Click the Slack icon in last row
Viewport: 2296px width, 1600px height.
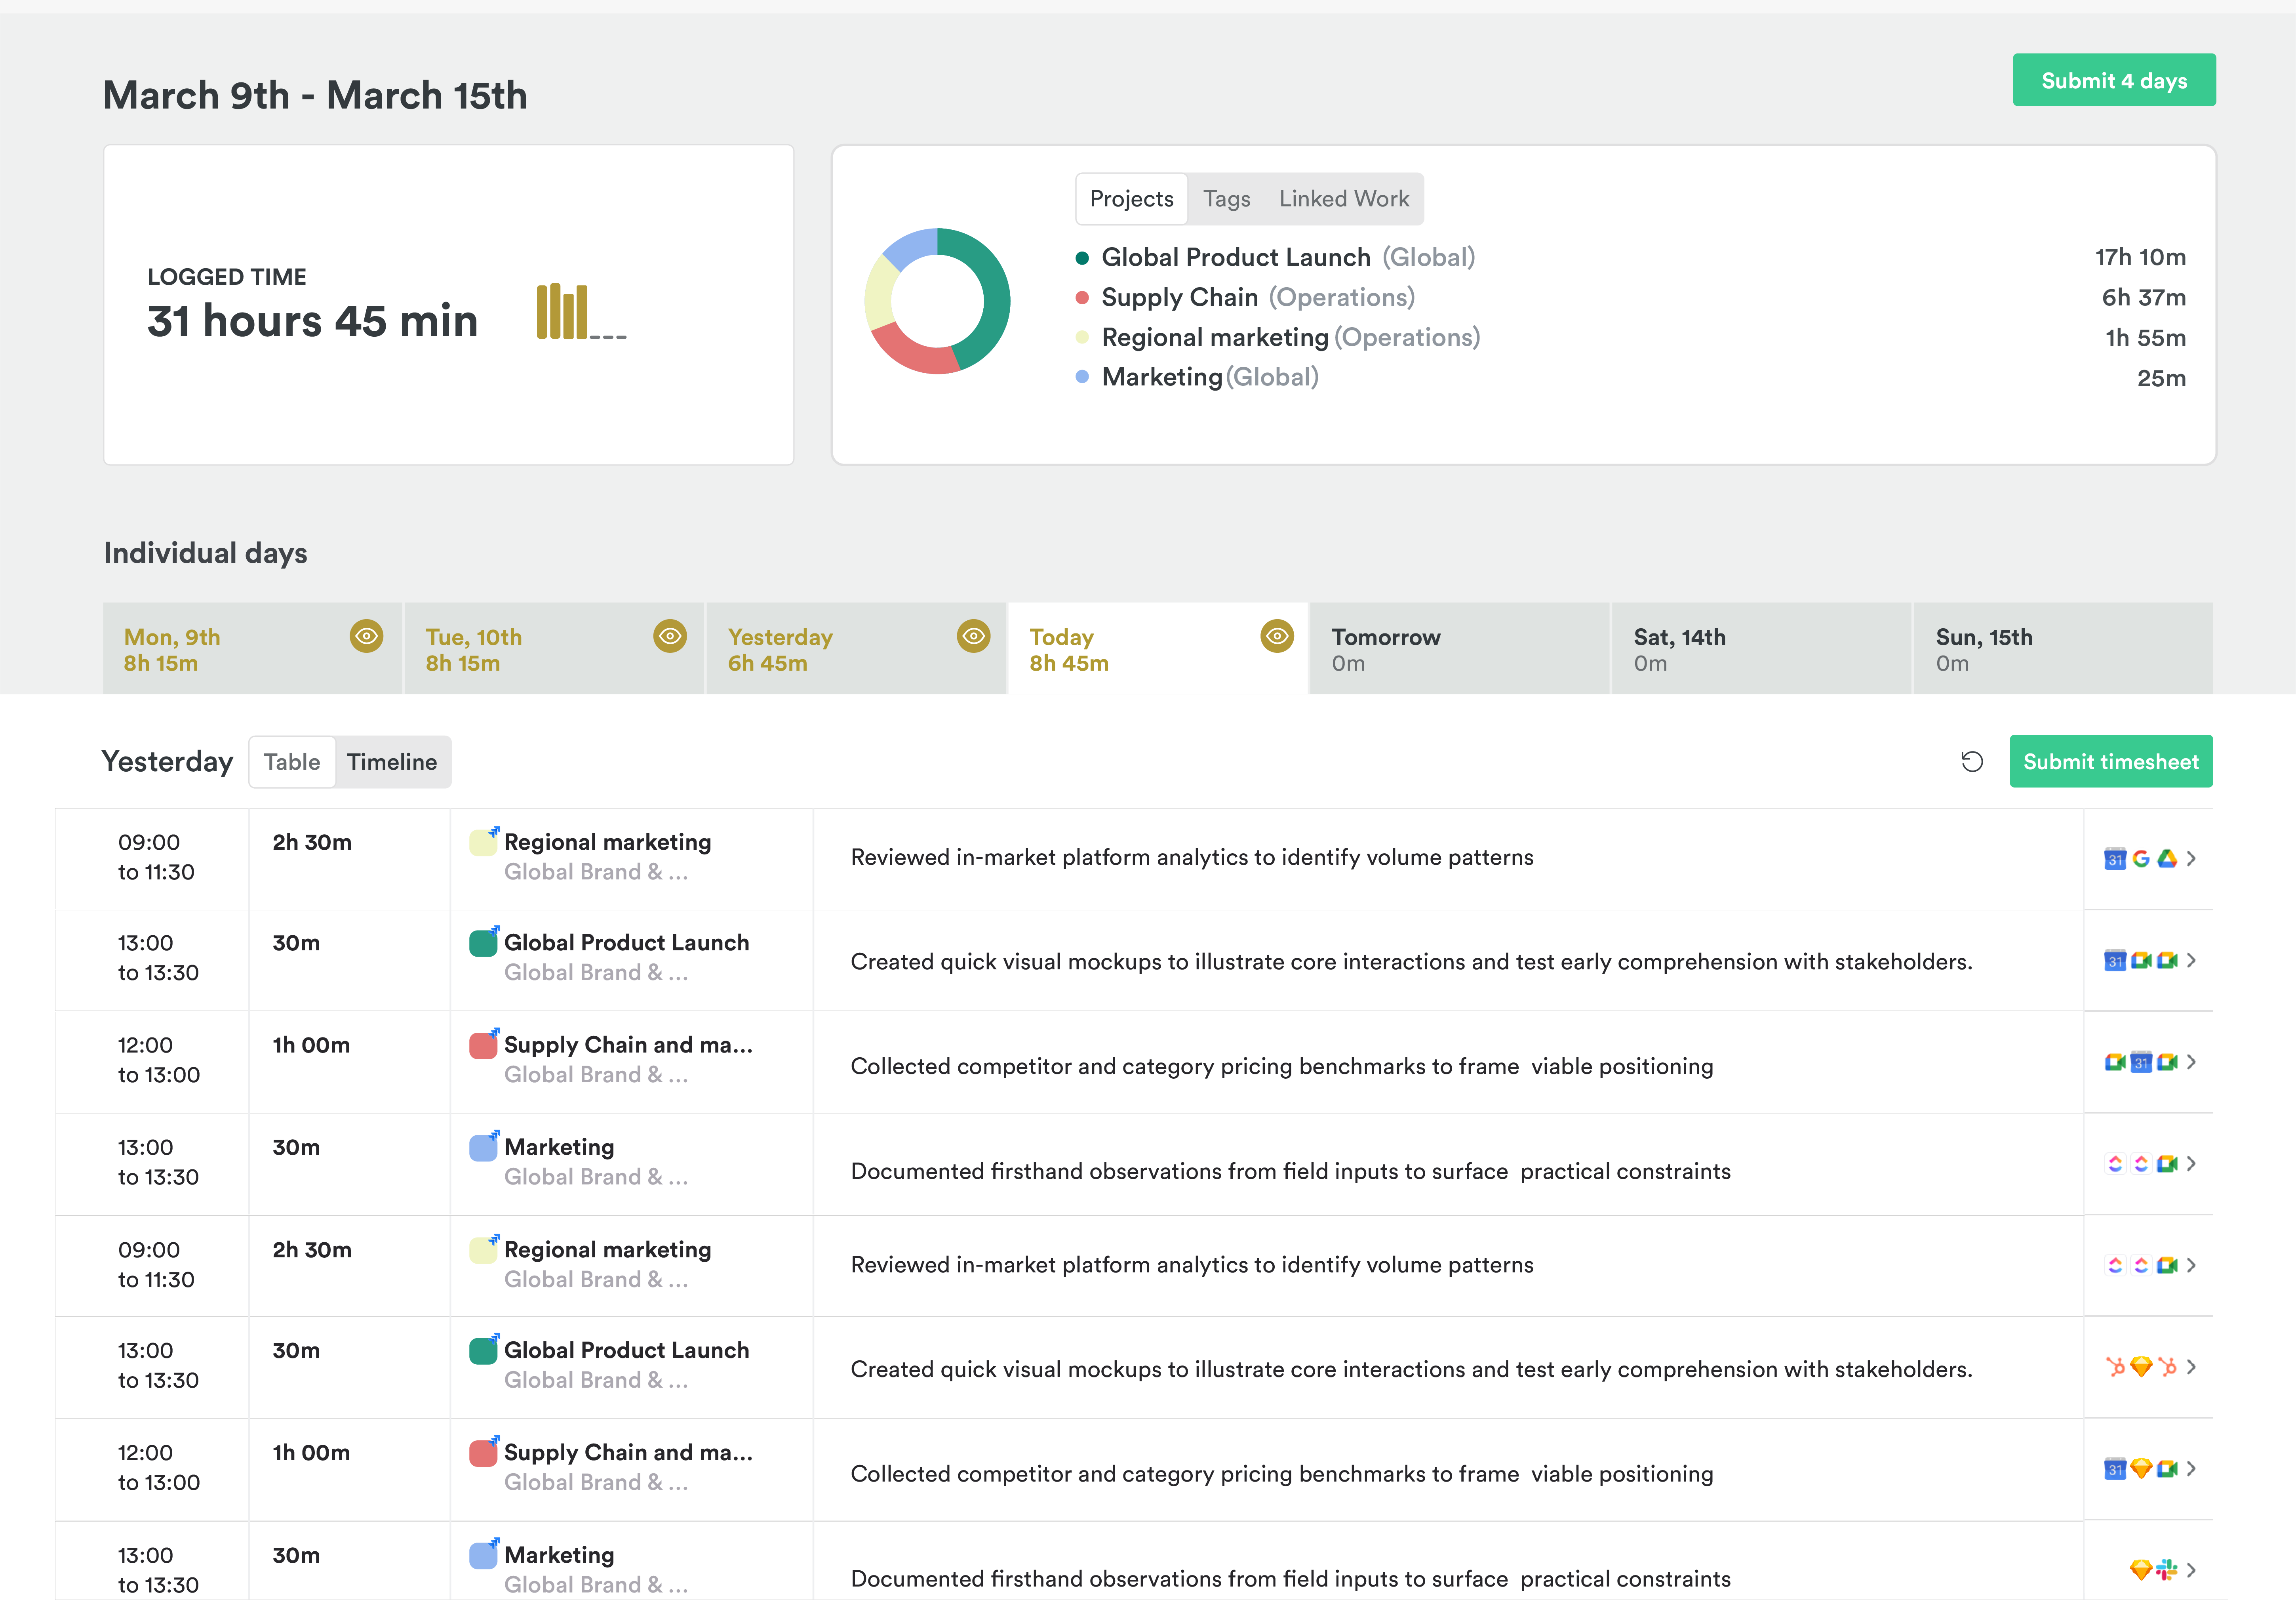[x=2166, y=1569]
